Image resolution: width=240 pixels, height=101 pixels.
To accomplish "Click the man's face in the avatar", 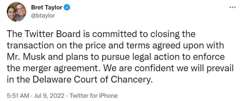I will [x=21, y=9].
